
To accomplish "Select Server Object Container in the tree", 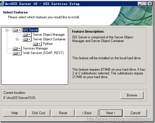I will click(49, 39).
